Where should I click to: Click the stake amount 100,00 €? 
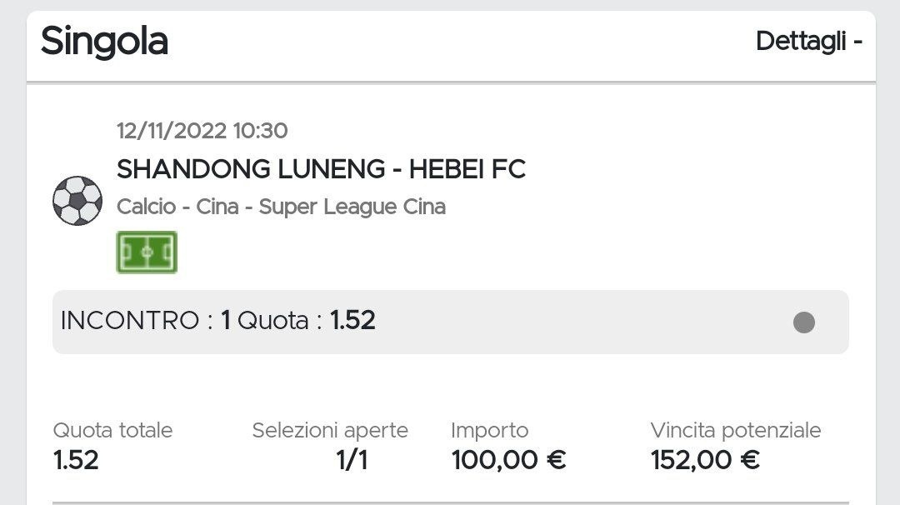(x=508, y=460)
